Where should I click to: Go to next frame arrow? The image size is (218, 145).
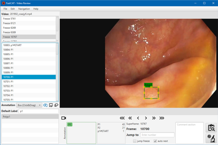(146, 118)
